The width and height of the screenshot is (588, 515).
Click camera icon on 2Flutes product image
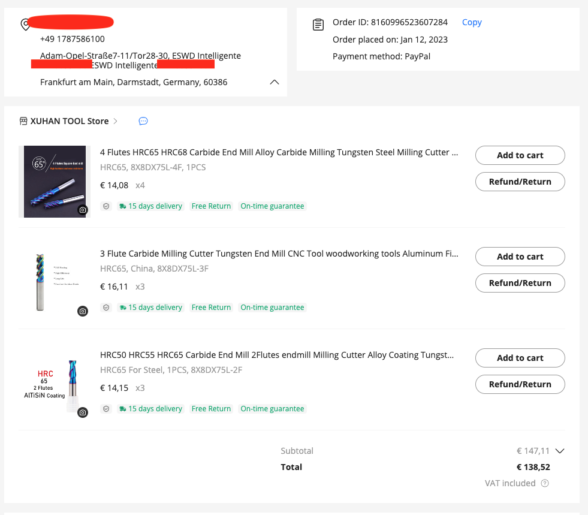point(83,412)
